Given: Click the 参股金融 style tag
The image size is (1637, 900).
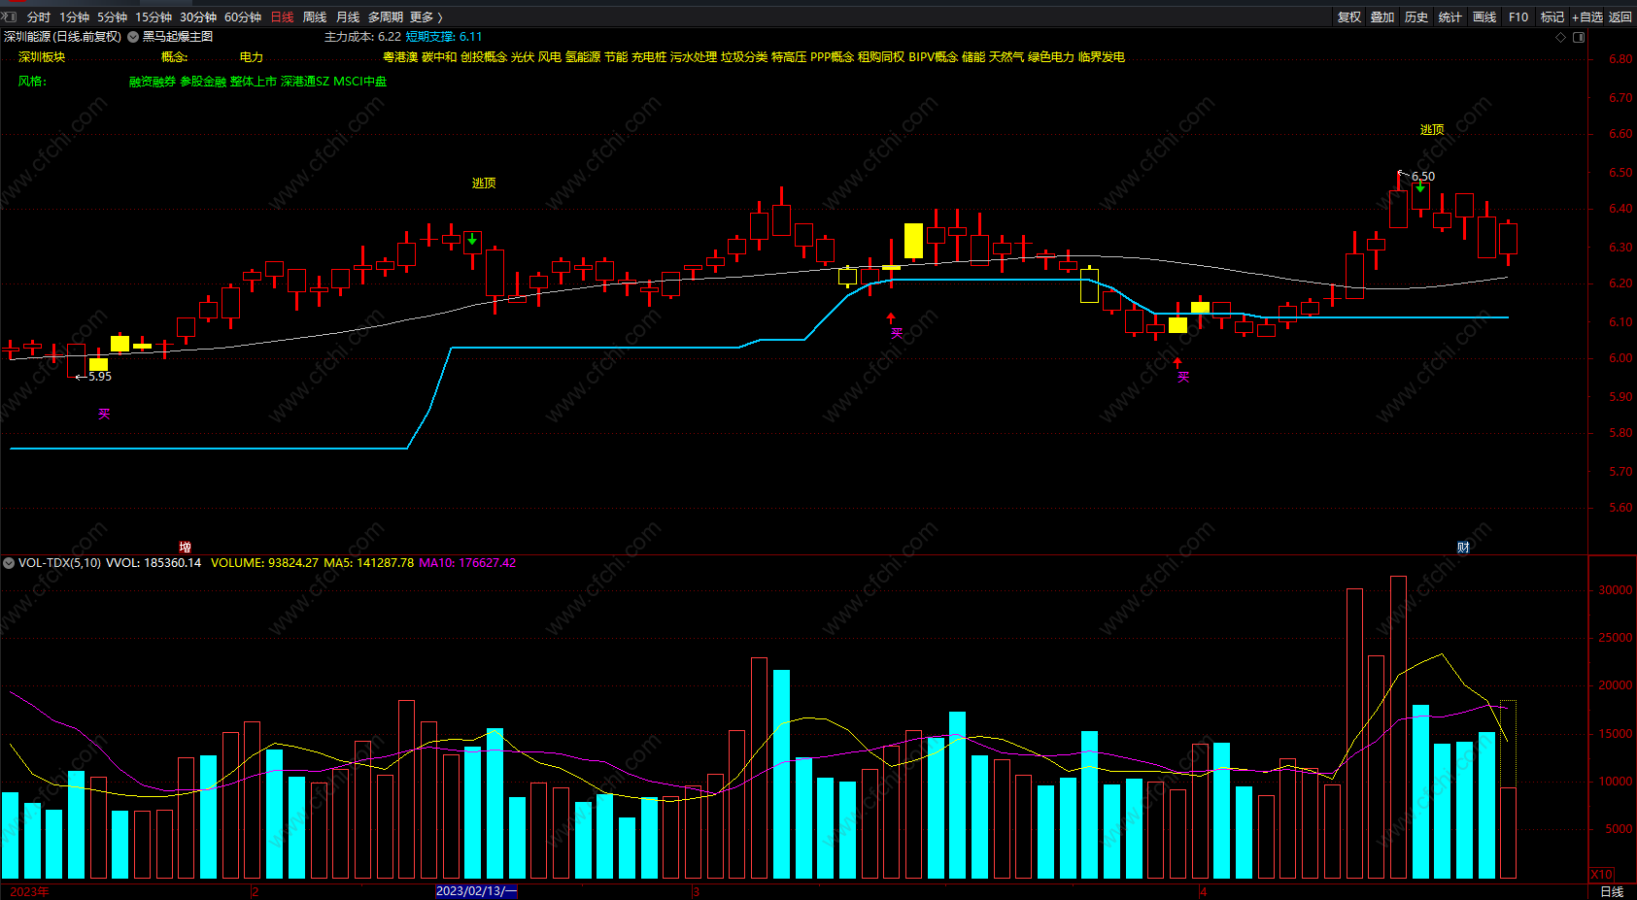Looking at the screenshot, I should 203,82.
